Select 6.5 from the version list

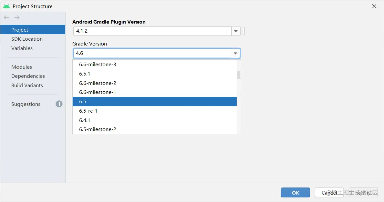pos(154,102)
